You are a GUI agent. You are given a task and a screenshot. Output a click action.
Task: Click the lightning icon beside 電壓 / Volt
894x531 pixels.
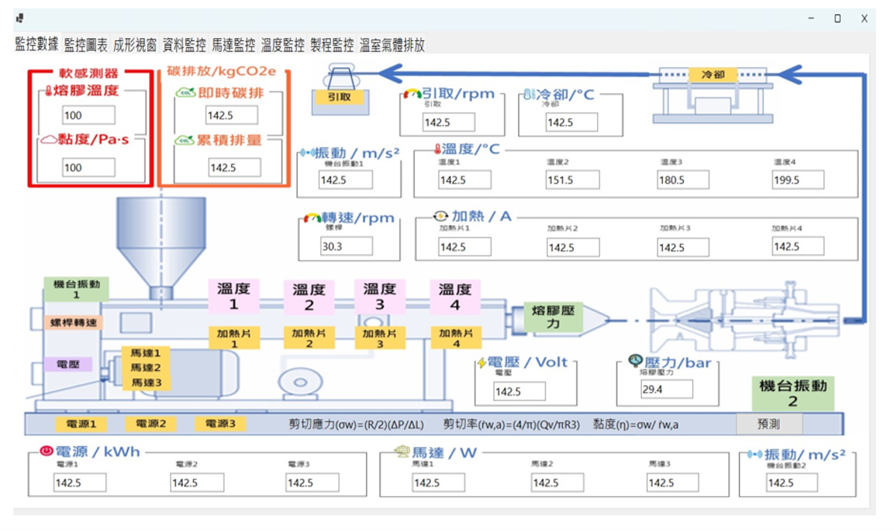[x=482, y=363]
